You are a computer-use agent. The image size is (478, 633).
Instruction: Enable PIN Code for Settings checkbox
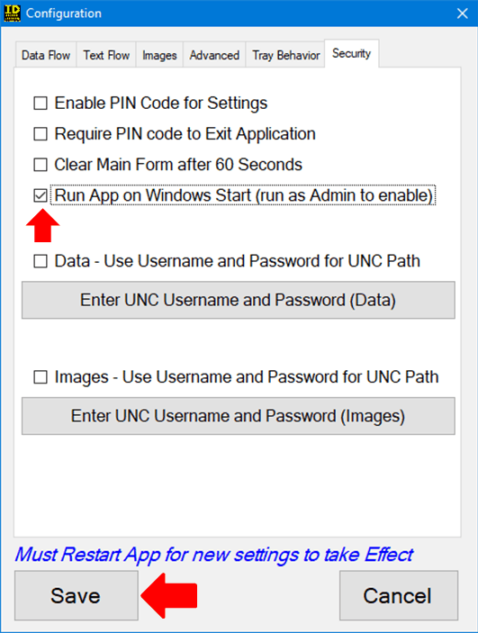click(41, 103)
